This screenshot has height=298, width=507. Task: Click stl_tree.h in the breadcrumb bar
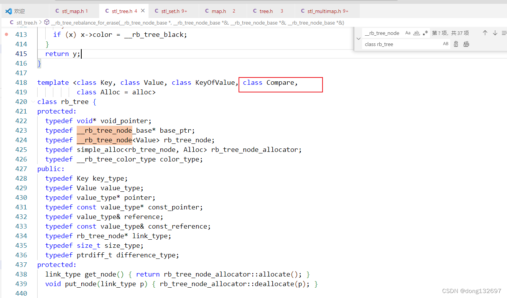[27, 23]
